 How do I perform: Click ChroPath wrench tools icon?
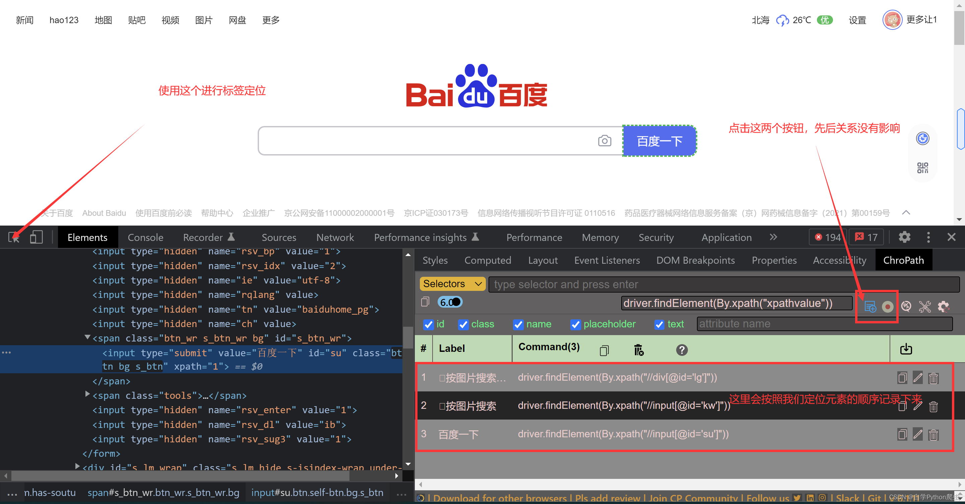point(924,307)
